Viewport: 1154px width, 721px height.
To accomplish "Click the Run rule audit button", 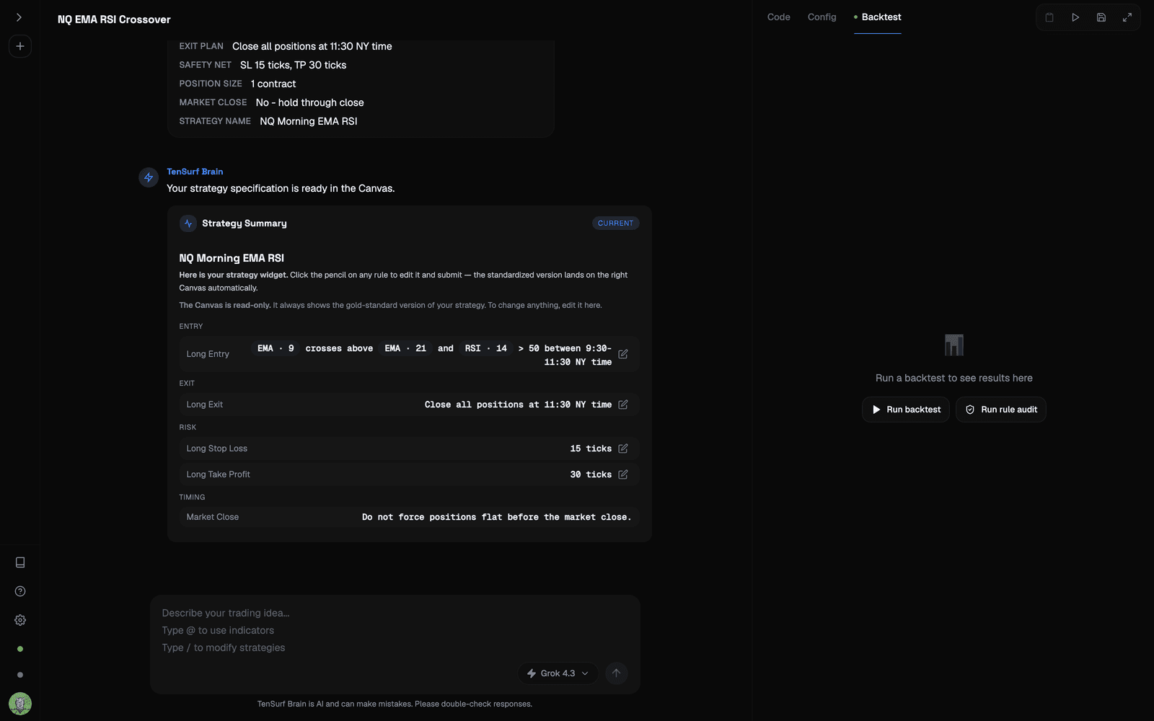I will [x=1001, y=410].
